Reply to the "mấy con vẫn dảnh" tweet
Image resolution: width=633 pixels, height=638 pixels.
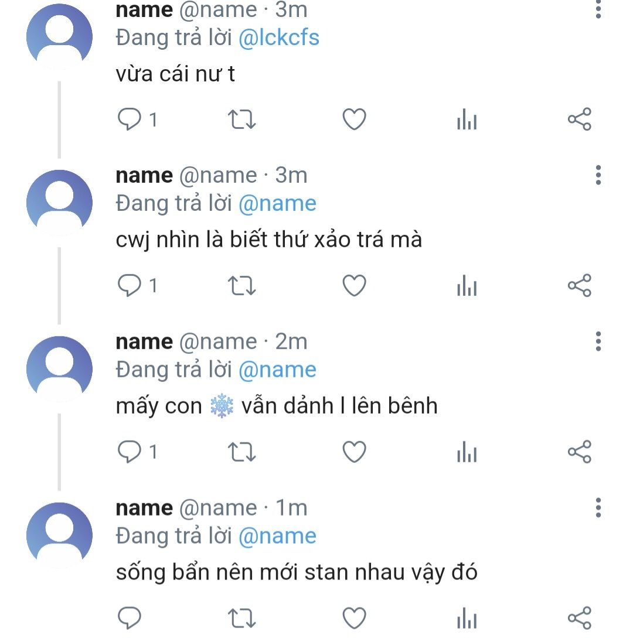click(x=130, y=452)
